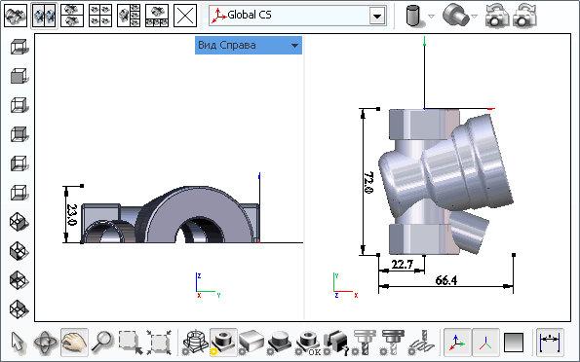Open the cylinder workpiece dropdown arrow
Image resolution: width=580 pixels, height=362 pixels.
point(431,16)
